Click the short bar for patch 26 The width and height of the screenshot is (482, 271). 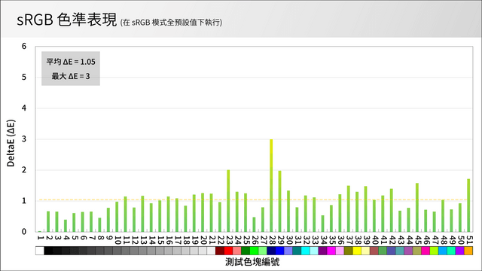coord(254,224)
